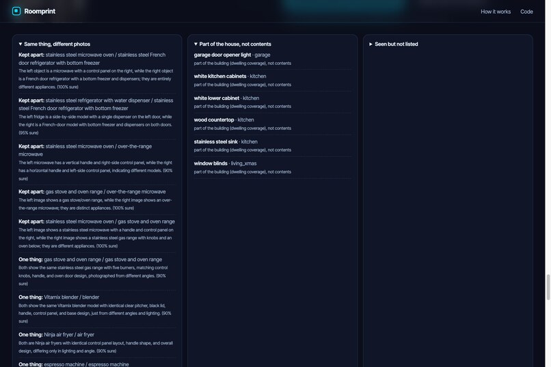Image resolution: width=551 pixels, height=367 pixels.
Task: Click stainless steel sink item
Action: pyautogui.click(x=272, y=146)
